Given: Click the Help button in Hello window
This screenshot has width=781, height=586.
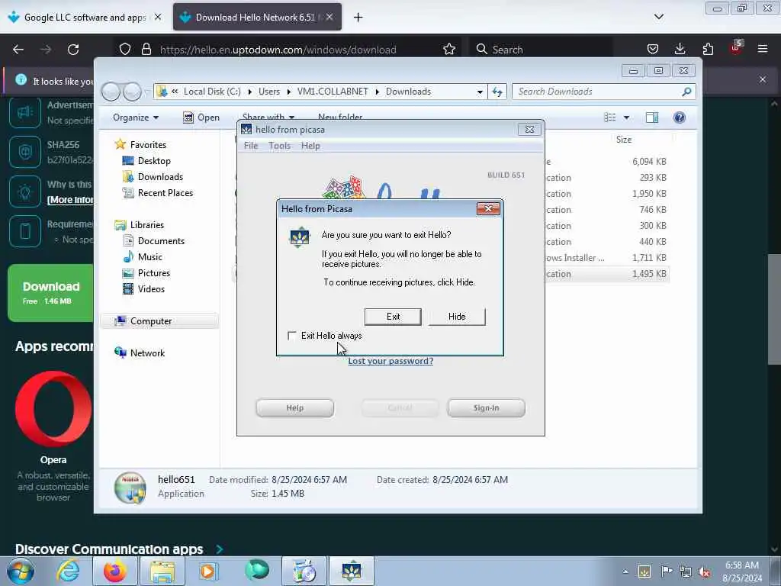Looking at the screenshot, I should click(x=295, y=407).
